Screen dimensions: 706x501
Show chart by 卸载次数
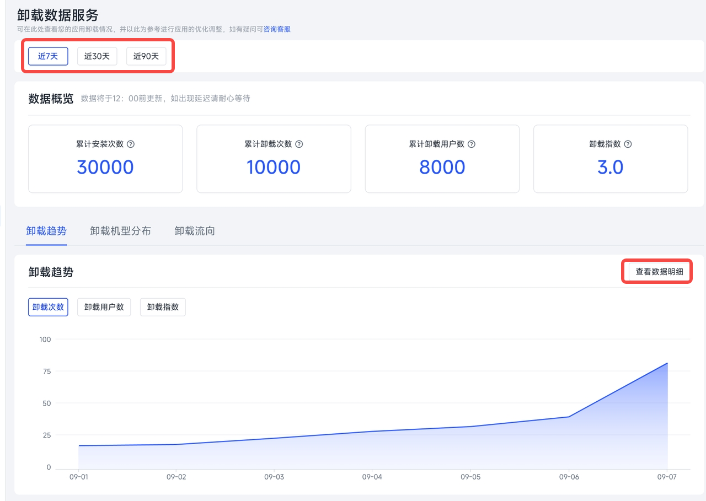pos(48,307)
